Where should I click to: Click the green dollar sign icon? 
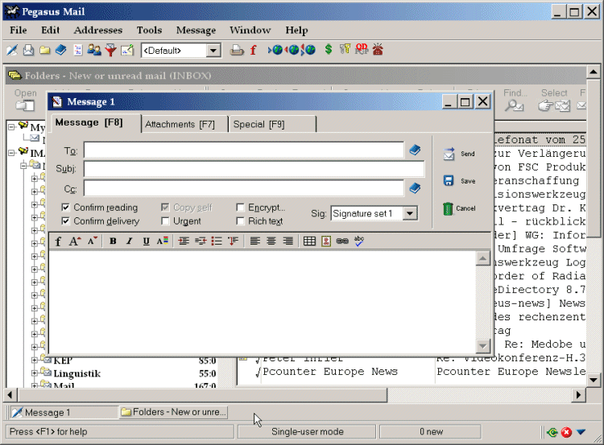329,49
